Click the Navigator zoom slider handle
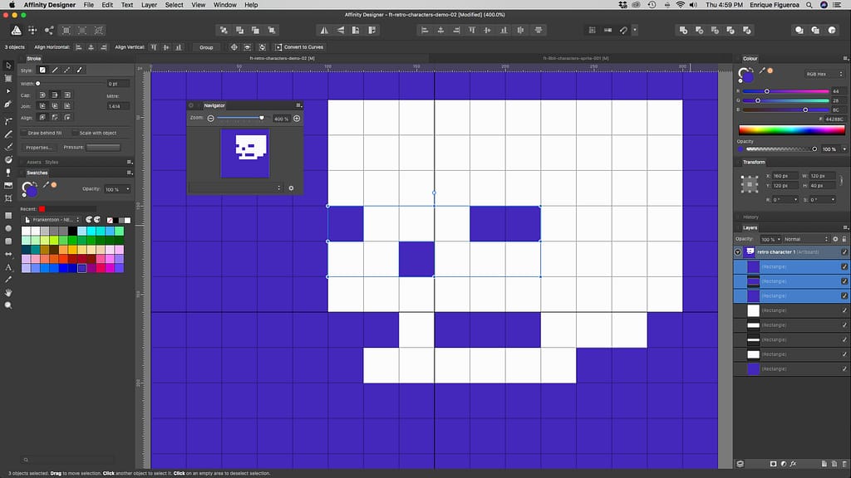Image resolution: width=851 pixels, height=478 pixels. [262, 118]
